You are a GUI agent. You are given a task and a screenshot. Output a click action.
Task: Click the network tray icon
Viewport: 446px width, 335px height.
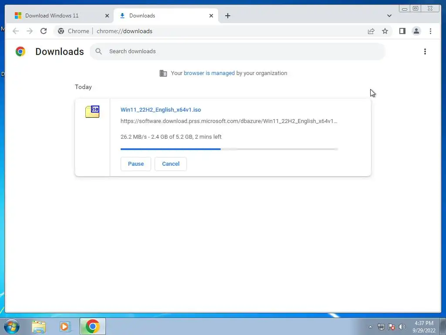tap(381, 327)
